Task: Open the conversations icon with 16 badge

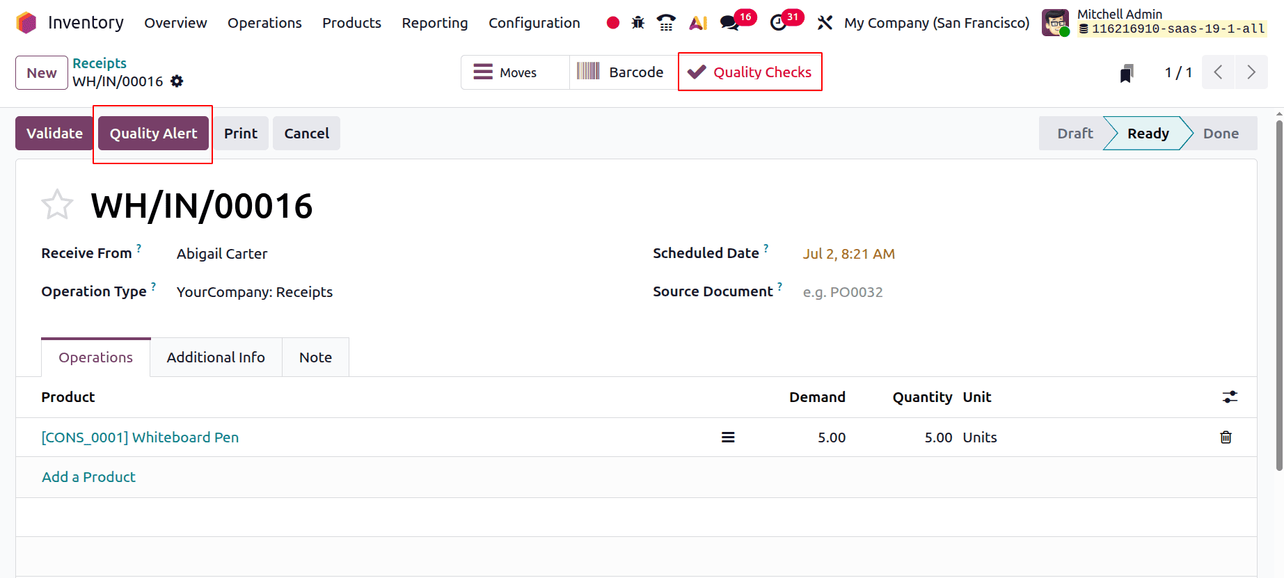Action: 730,23
